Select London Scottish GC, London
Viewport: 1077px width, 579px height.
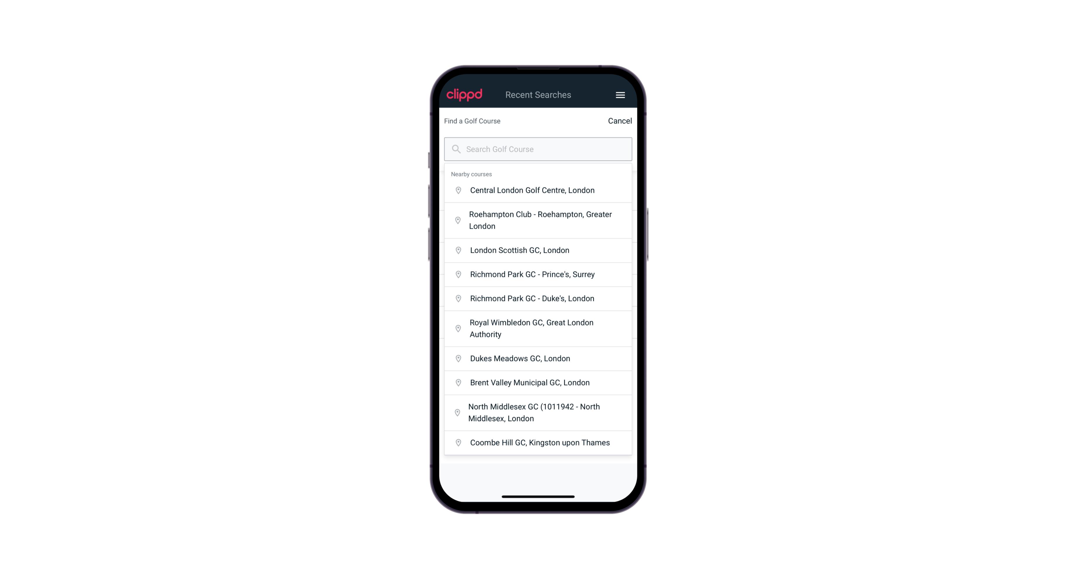538,250
